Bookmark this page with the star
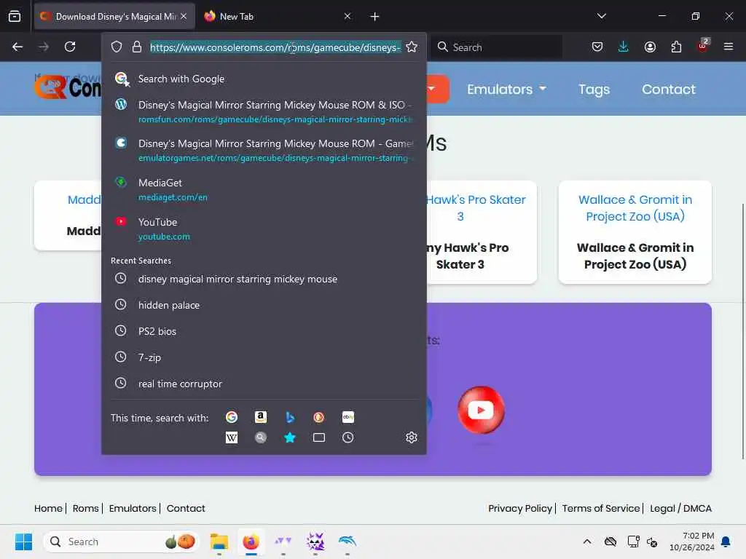The height and width of the screenshot is (559, 746). 412,47
